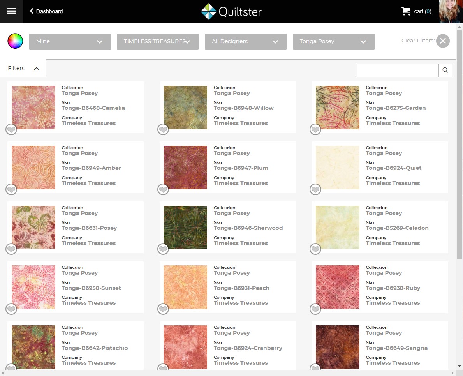Screen dimensions: 463x376
Task: Open the hamburger menu
Action: [12, 11]
